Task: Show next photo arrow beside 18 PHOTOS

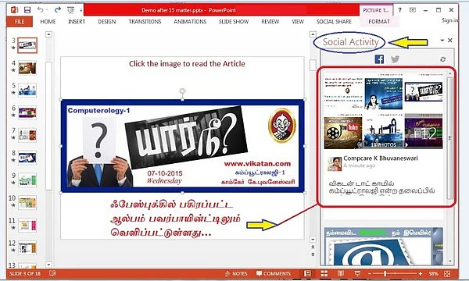Action: [406, 145]
